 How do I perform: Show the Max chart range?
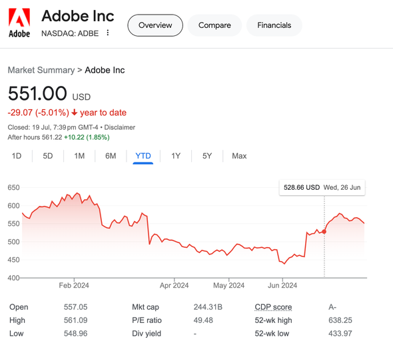[239, 156]
